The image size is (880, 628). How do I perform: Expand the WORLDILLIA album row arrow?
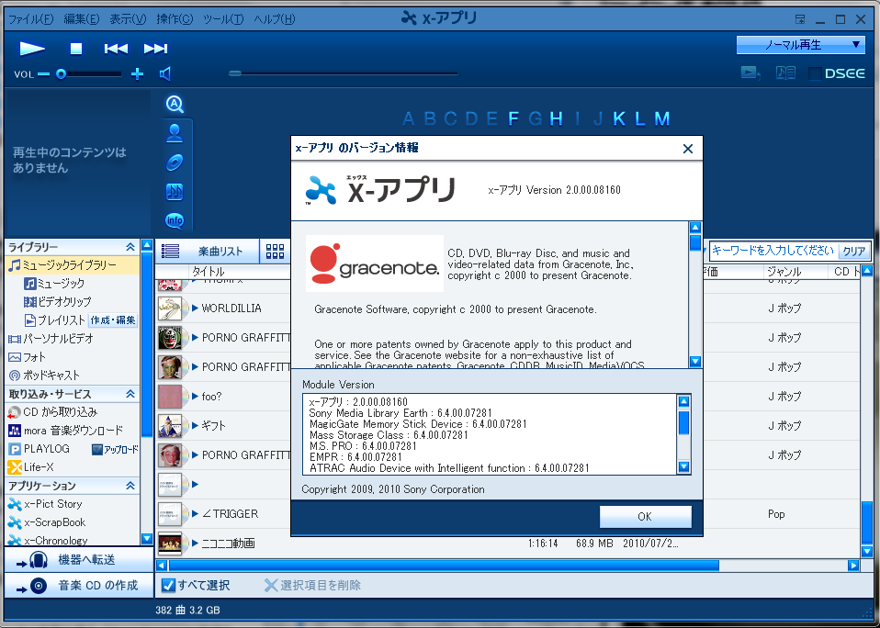tap(196, 308)
